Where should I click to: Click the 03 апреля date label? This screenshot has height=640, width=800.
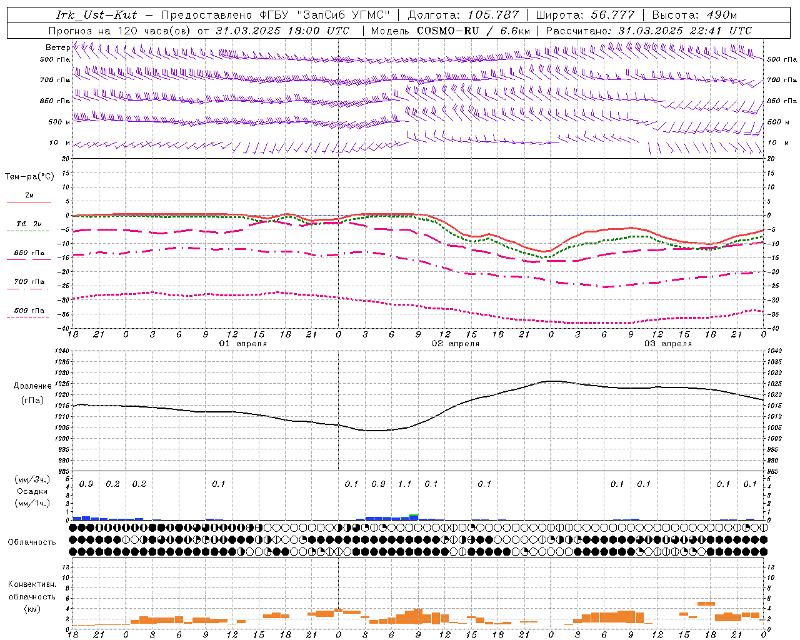[x=668, y=344]
